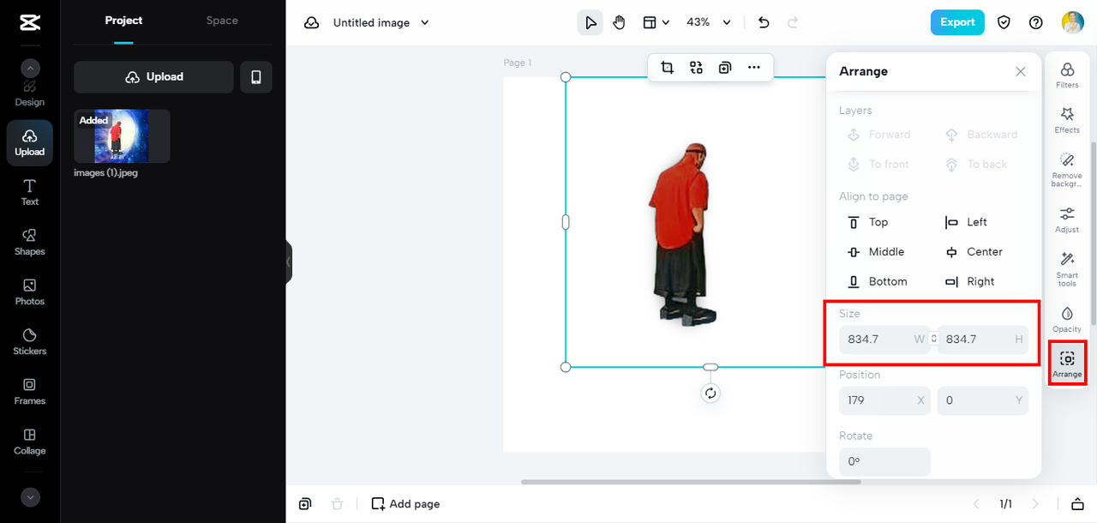Click the To back layer option
Screen dimensions: 1097x523
click(x=975, y=164)
